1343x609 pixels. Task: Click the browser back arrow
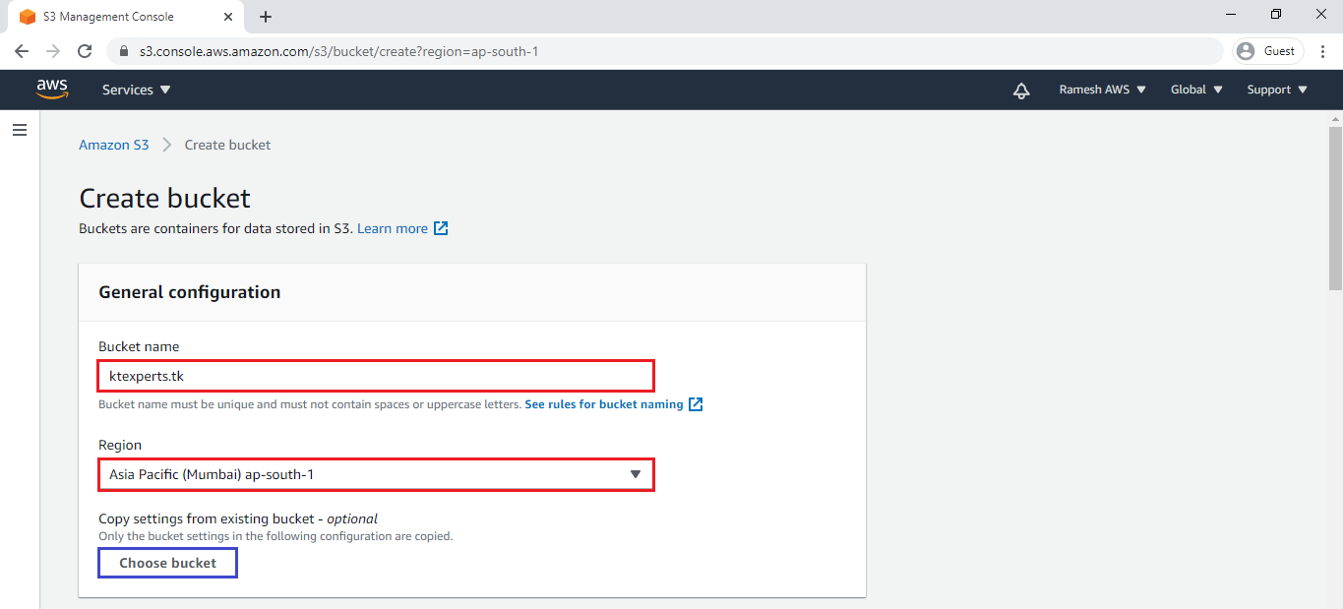[22, 51]
